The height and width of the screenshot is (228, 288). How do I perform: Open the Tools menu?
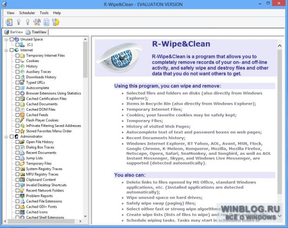click(44, 13)
